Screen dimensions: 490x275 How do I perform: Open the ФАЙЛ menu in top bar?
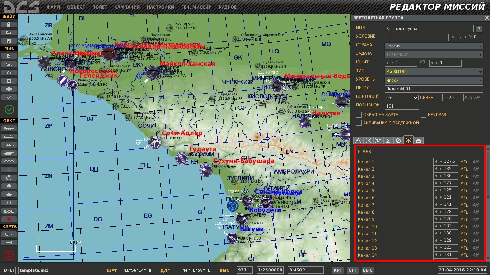click(x=53, y=7)
